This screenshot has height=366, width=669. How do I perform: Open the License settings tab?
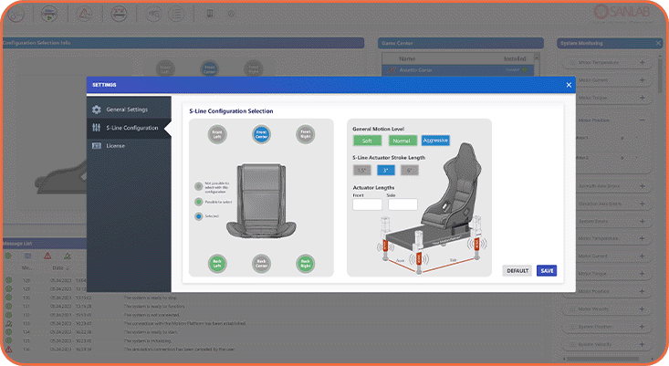(116, 145)
